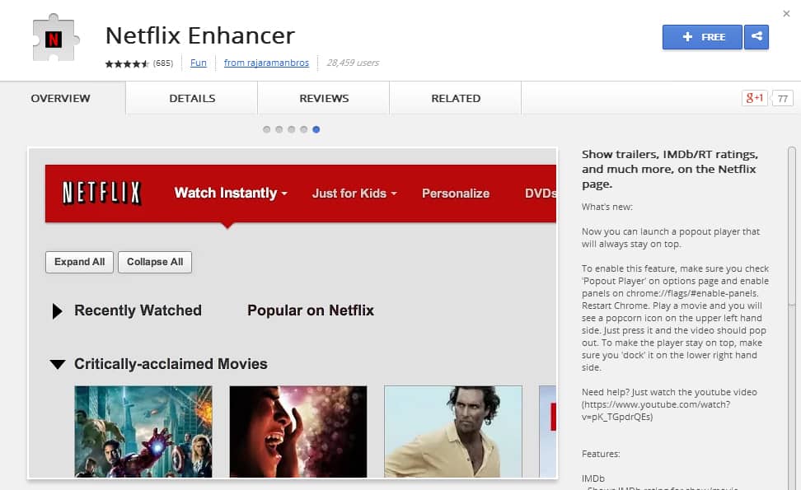The image size is (801, 490).
Task: Click the Netflix Enhancer title
Action: pyautogui.click(x=199, y=35)
